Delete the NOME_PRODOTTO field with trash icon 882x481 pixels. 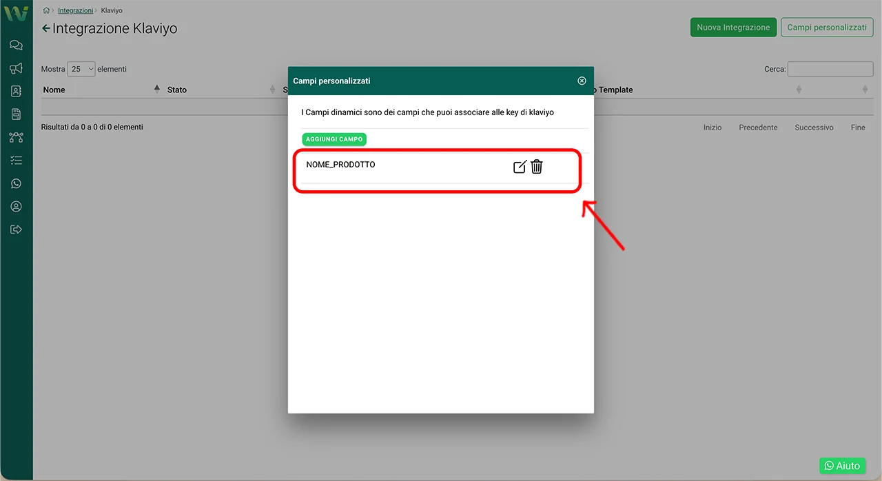(x=537, y=167)
